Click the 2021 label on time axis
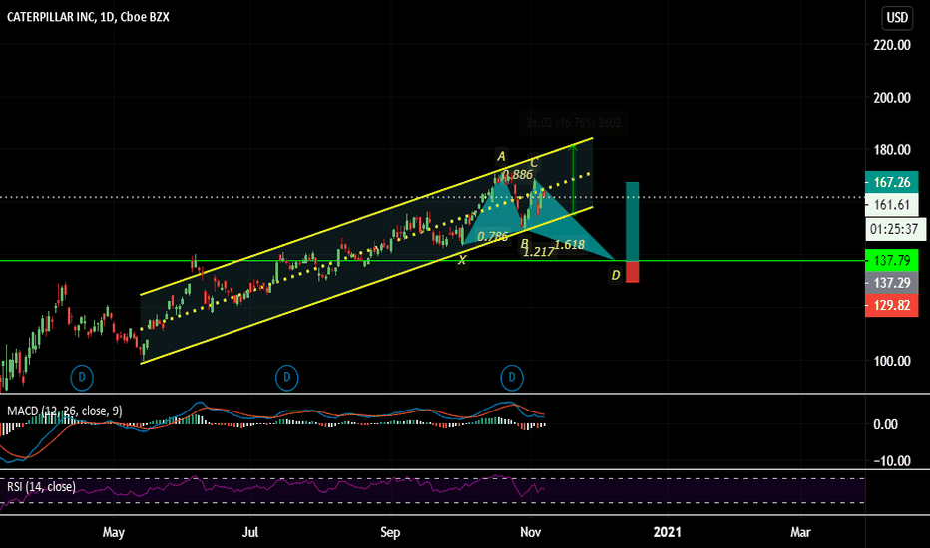This screenshot has width=930, height=548. pos(668,533)
